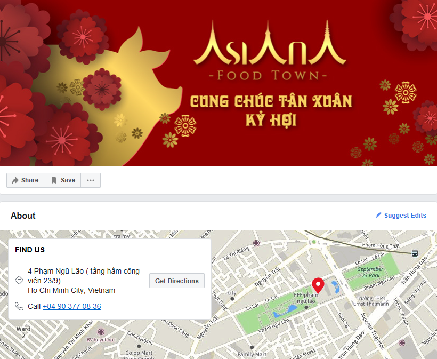Open the three-dots more options menu
This screenshot has height=359, width=437.
[91, 180]
